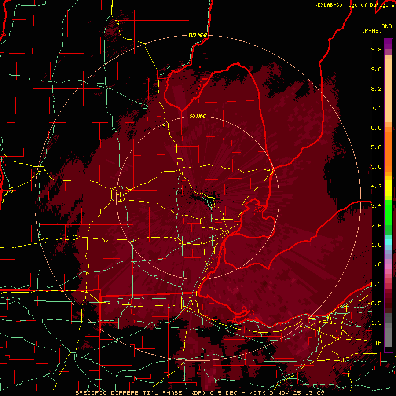Click the "SPECIFIC DIFFERENTIAL PHASE (KDP)" product caption
This screenshot has height=396, width=396.
point(140,393)
